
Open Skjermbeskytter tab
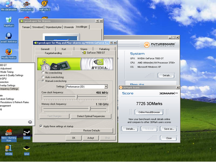click(x=53, y=27)
